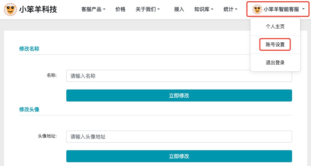Open the 价格 page
The height and width of the screenshot is (166, 311).
[x=120, y=9]
